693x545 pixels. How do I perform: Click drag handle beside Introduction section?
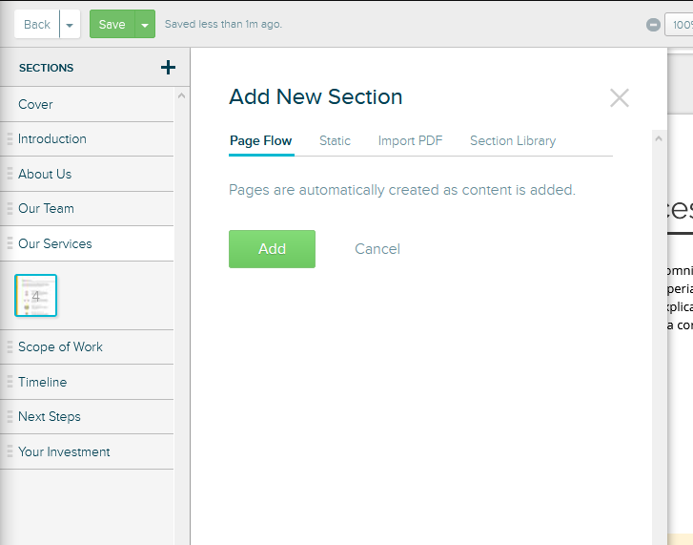10,139
